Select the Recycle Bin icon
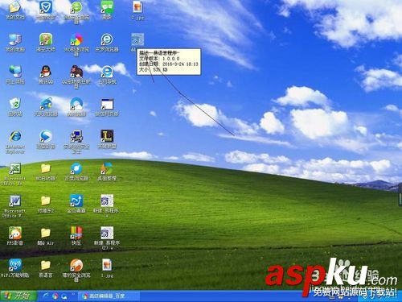The height and width of the screenshot is (302, 402). tap(15, 107)
